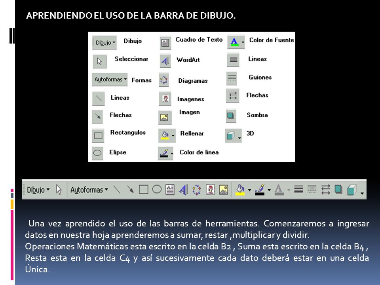
Task: Open toolbar options arrow at the long toolbar's end
Action: [362, 193]
